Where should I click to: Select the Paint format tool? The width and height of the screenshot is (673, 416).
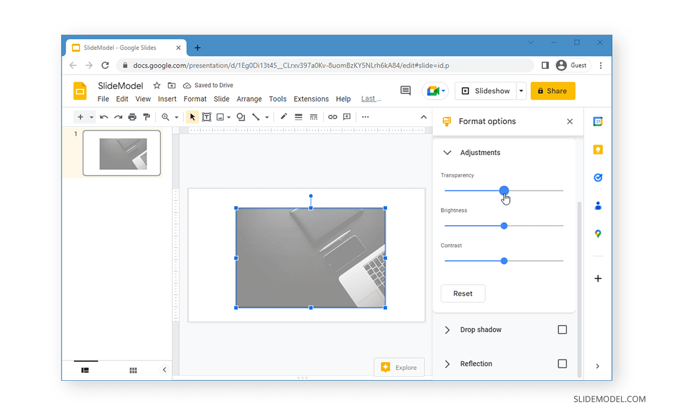click(146, 116)
